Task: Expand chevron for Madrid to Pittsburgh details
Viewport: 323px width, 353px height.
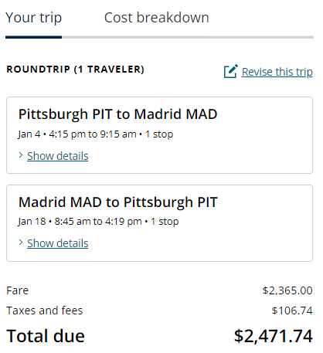Action: pos(21,243)
